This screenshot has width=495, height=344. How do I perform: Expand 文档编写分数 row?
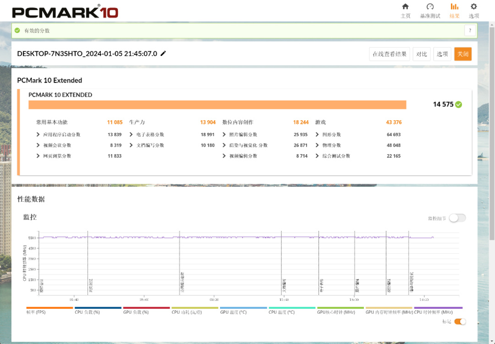131,145
